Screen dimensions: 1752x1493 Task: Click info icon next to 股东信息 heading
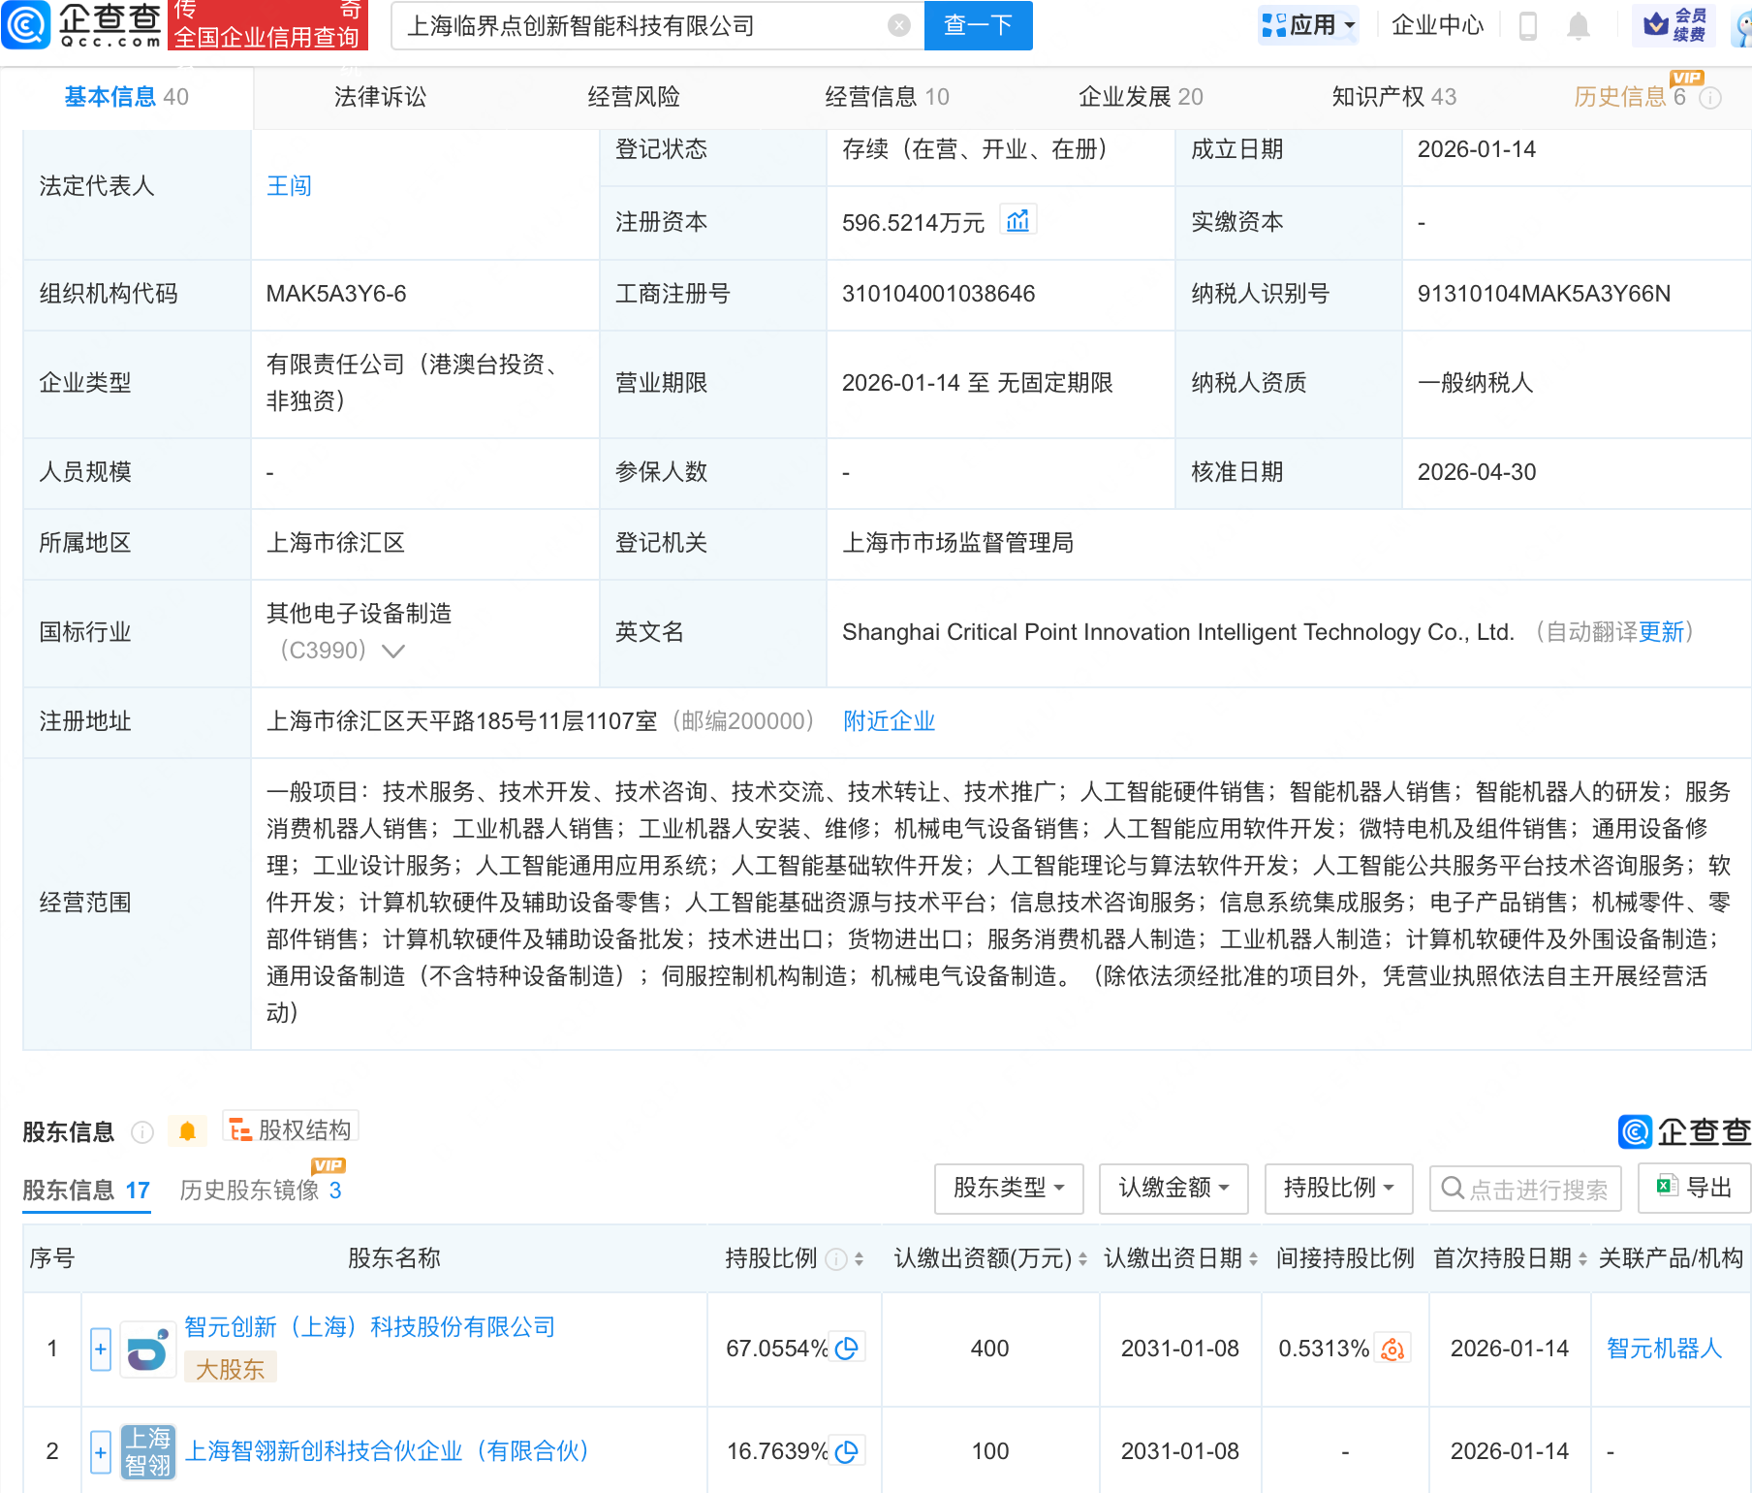(x=142, y=1132)
